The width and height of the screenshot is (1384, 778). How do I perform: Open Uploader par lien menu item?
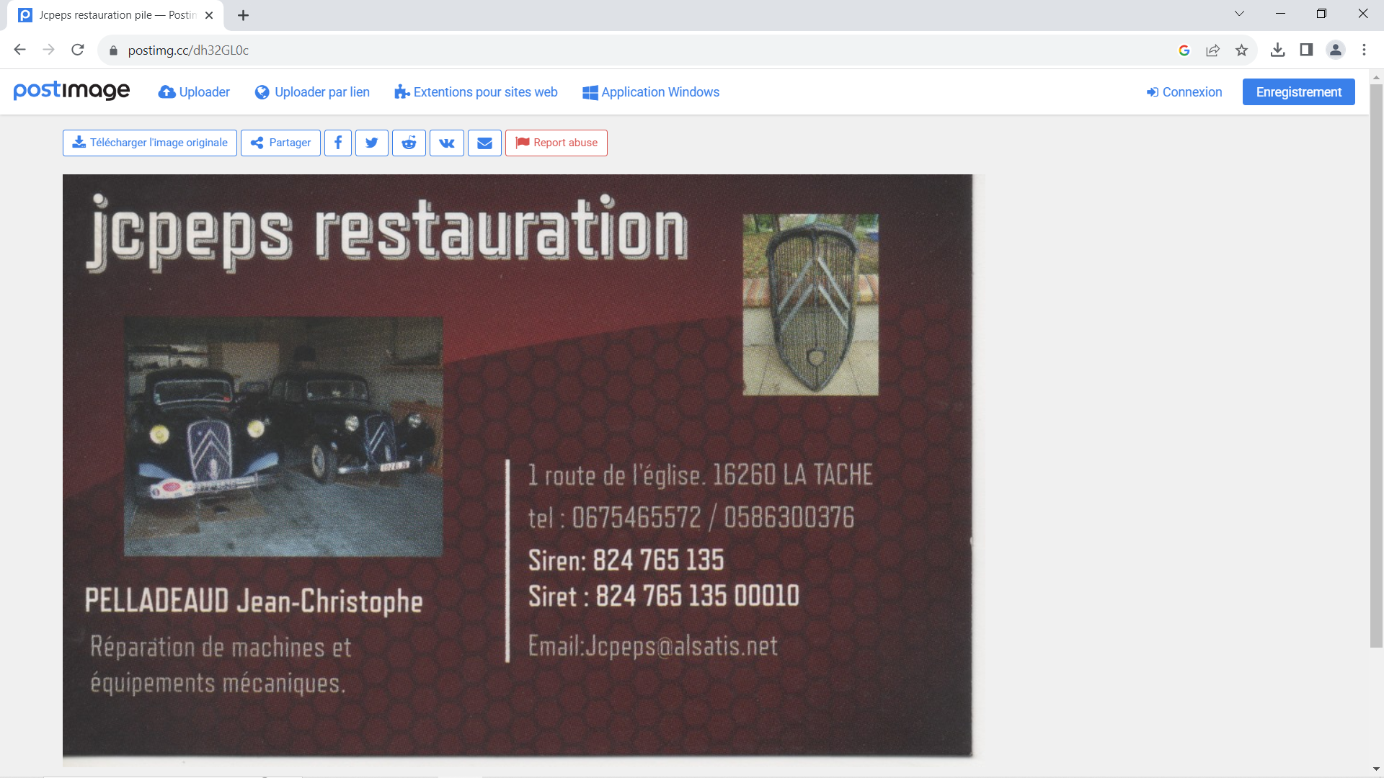312,92
